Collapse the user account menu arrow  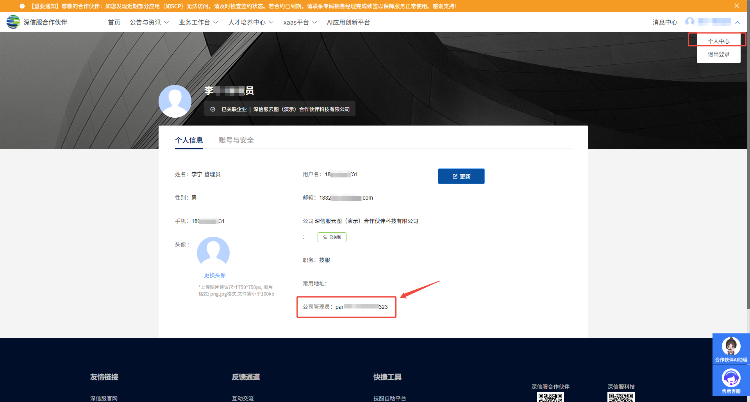[737, 22]
